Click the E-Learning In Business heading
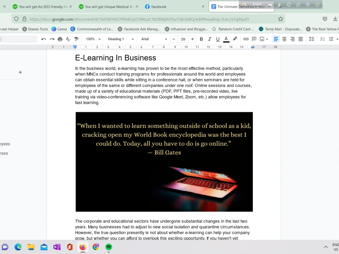339x254 pixels. click(116, 58)
